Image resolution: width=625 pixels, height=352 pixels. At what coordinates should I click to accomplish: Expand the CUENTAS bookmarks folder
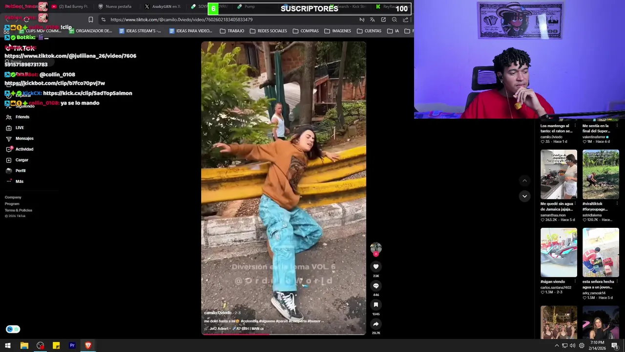click(369, 31)
